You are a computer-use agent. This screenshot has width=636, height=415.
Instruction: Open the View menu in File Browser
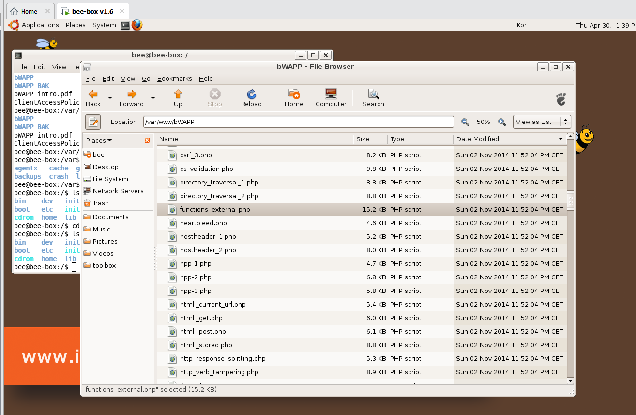[x=128, y=78]
